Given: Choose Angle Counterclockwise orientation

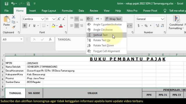Looking at the screenshot, I should point(106,25).
